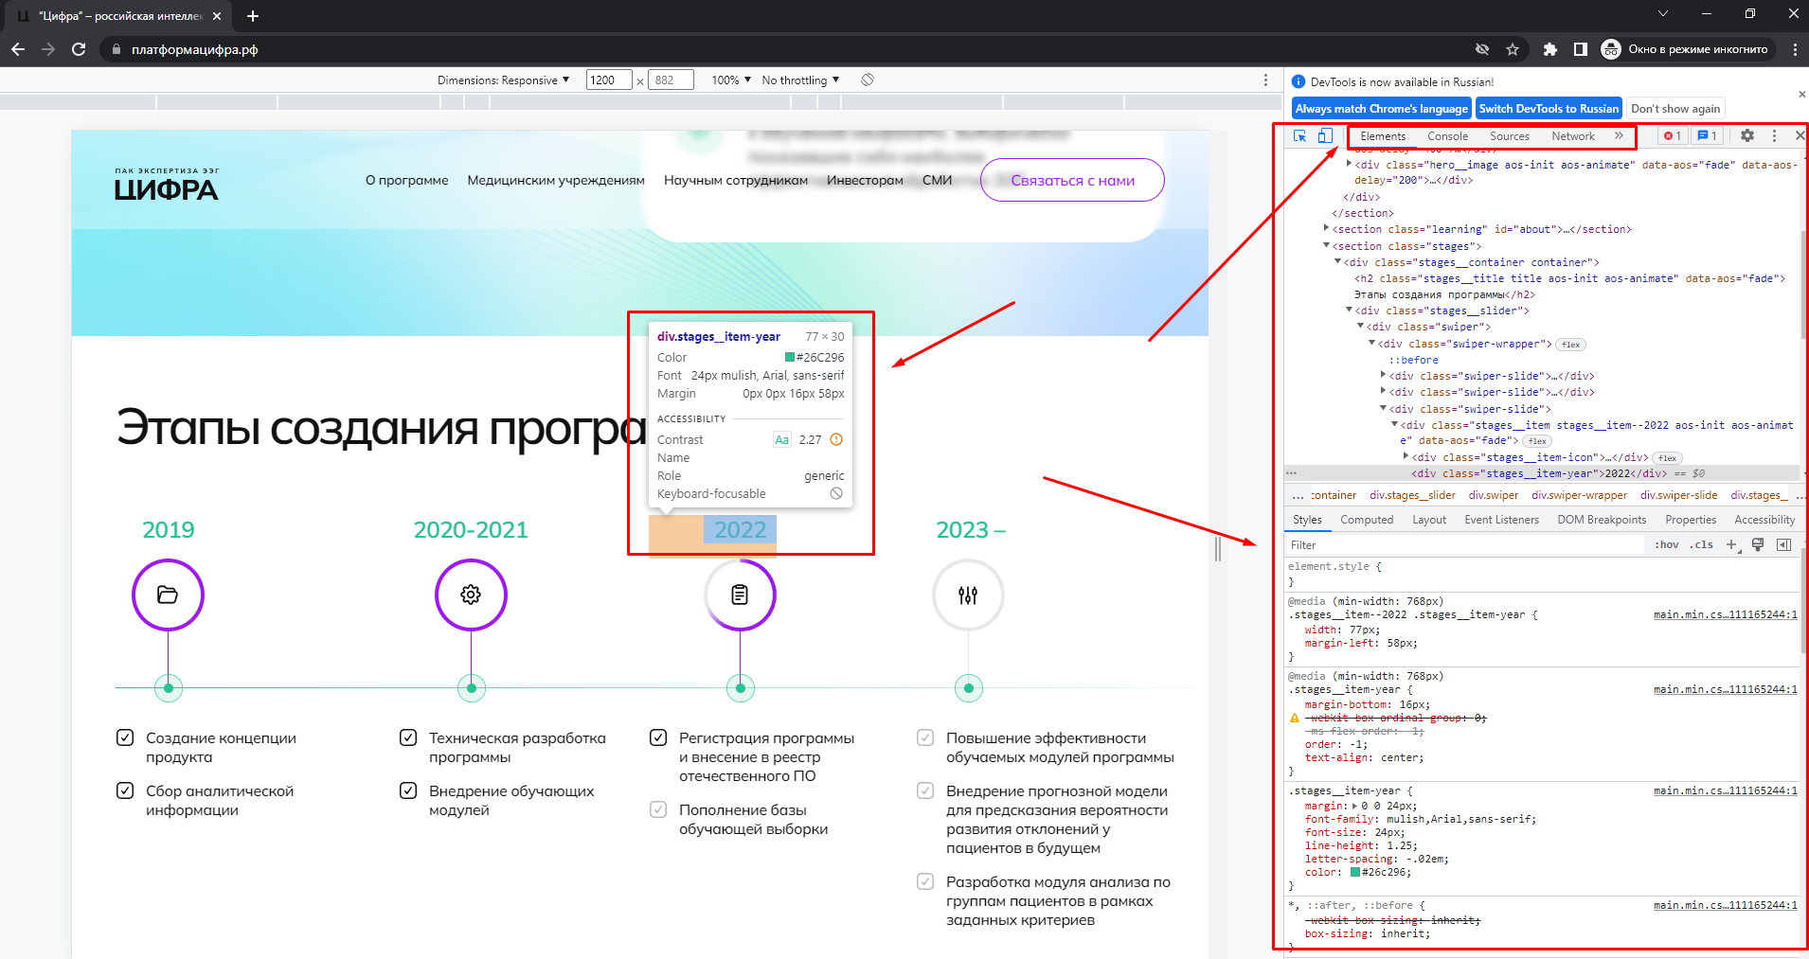The height and width of the screenshot is (959, 1809).
Task: Click the checkbox beside Сбор аналитической информации
Action: [x=125, y=790]
